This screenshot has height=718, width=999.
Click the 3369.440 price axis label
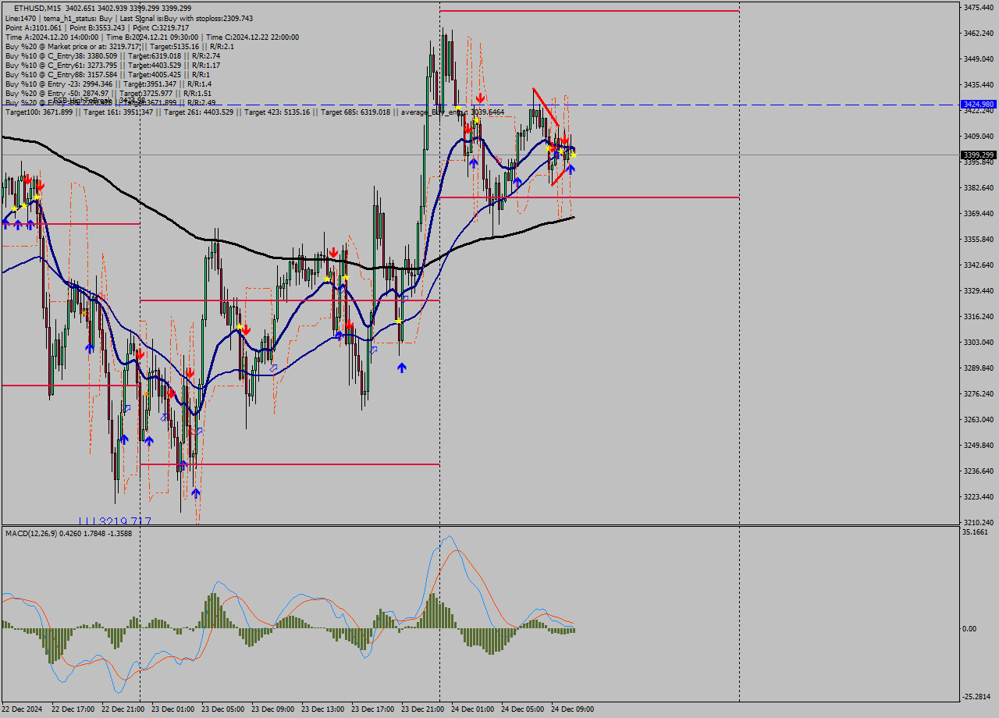979,213
